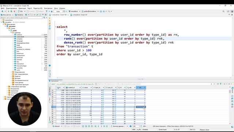Click the lock icon next to Auto
Screen dimensions: 234x132
click(52, 11)
